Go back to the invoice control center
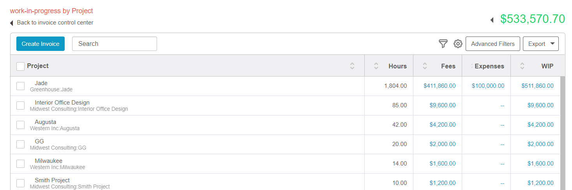Image resolution: width=572 pixels, height=190 pixels. tap(55, 23)
